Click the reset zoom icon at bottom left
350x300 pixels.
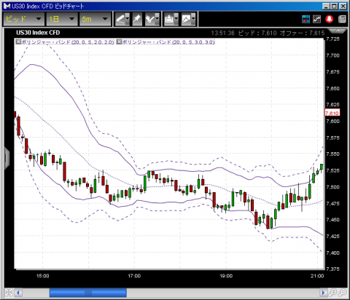tap(9, 293)
